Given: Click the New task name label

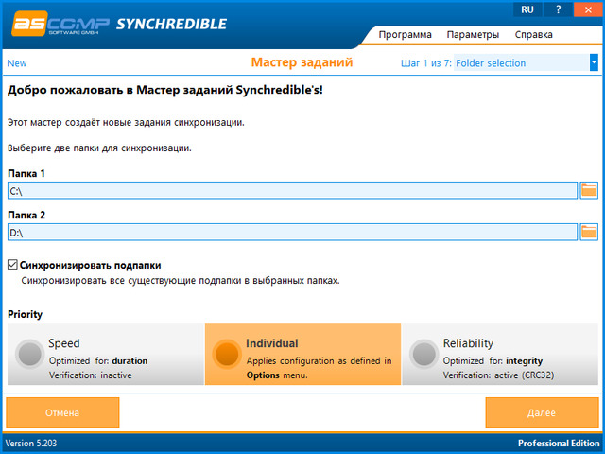Looking at the screenshot, I should click(x=17, y=63).
